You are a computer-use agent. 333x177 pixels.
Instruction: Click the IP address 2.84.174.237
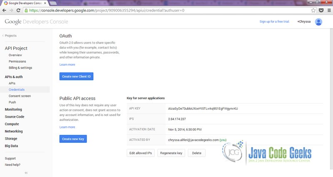(177, 119)
